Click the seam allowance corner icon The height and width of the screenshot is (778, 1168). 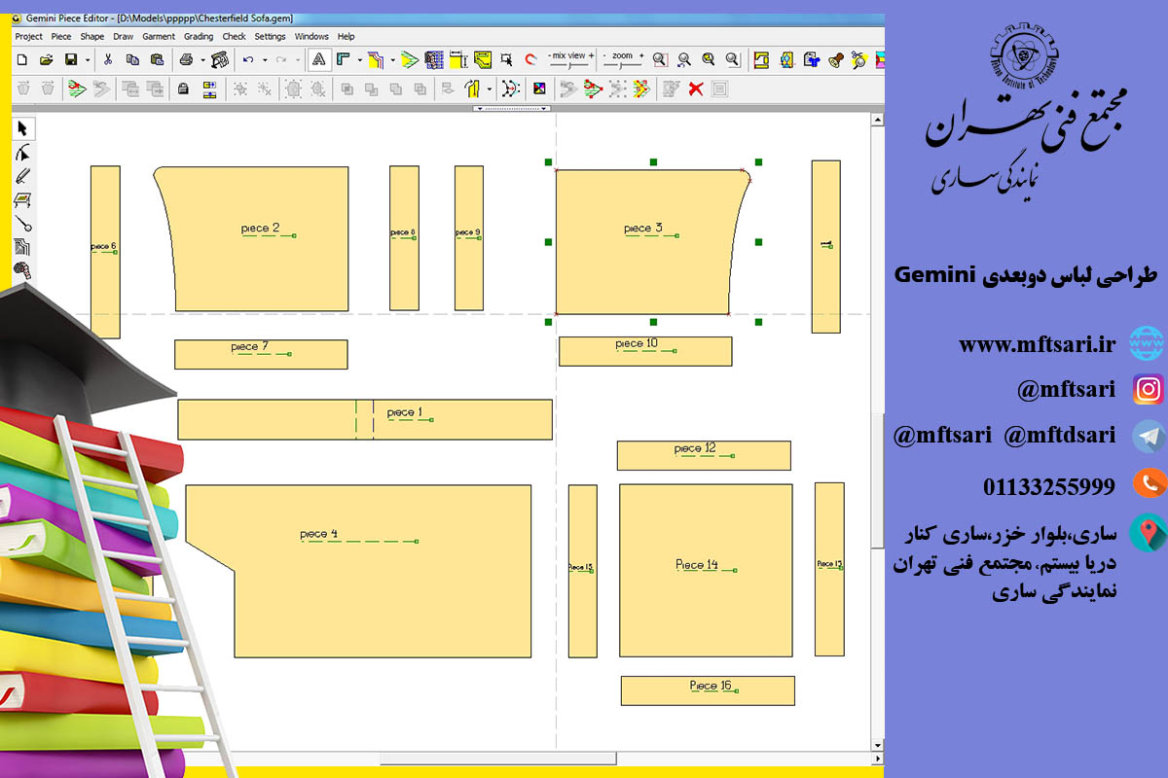click(x=343, y=59)
